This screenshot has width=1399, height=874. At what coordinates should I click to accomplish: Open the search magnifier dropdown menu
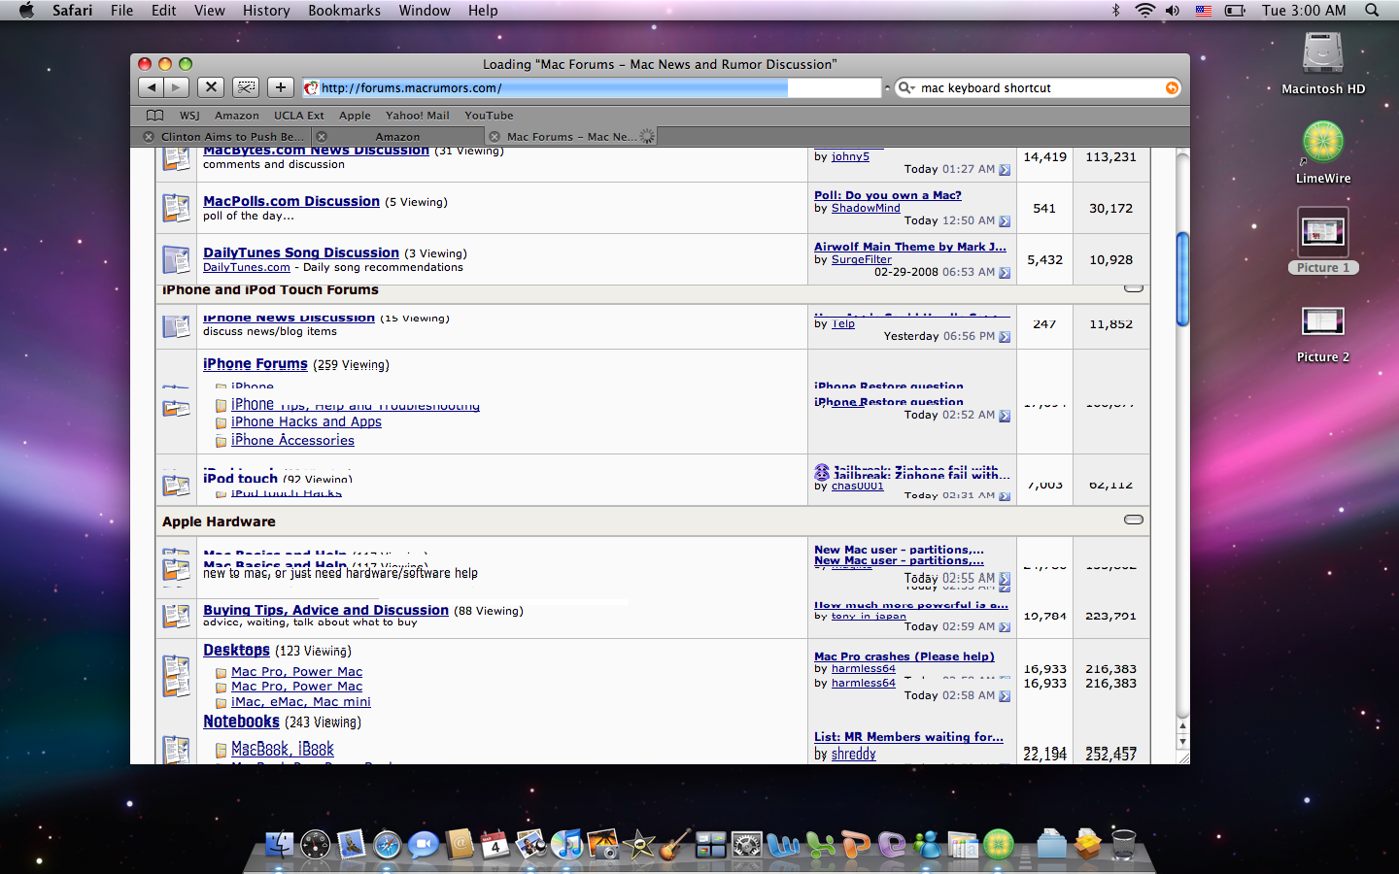coord(906,87)
